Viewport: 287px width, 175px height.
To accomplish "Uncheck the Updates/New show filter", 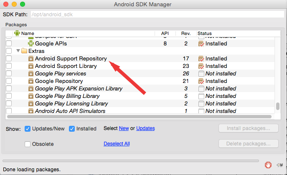I will (x=28, y=129).
